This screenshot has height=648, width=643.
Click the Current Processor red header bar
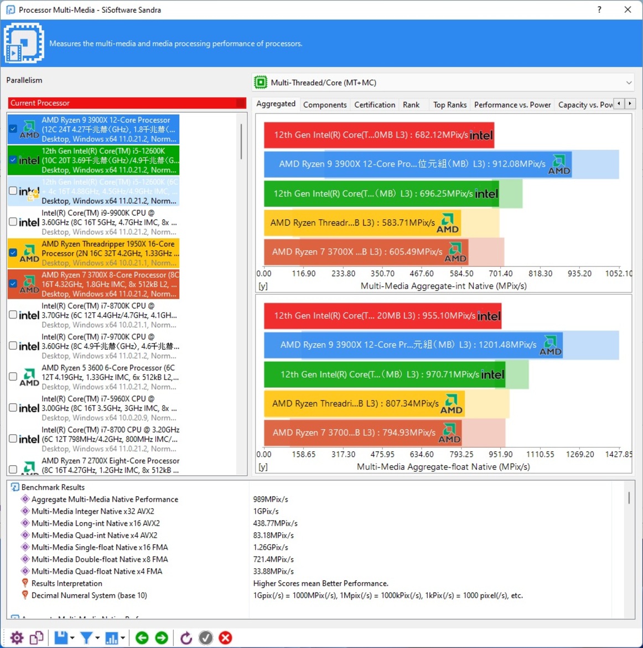click(127, 103)
